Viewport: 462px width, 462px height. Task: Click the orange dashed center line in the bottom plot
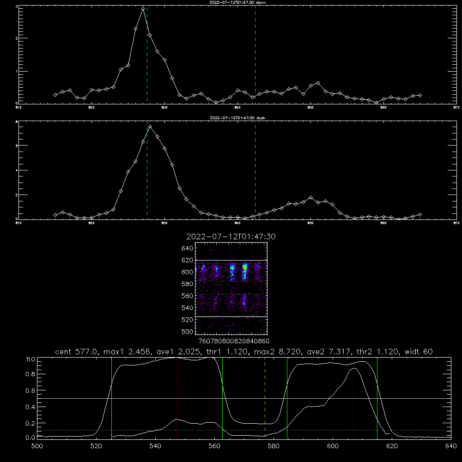point(265,398)
